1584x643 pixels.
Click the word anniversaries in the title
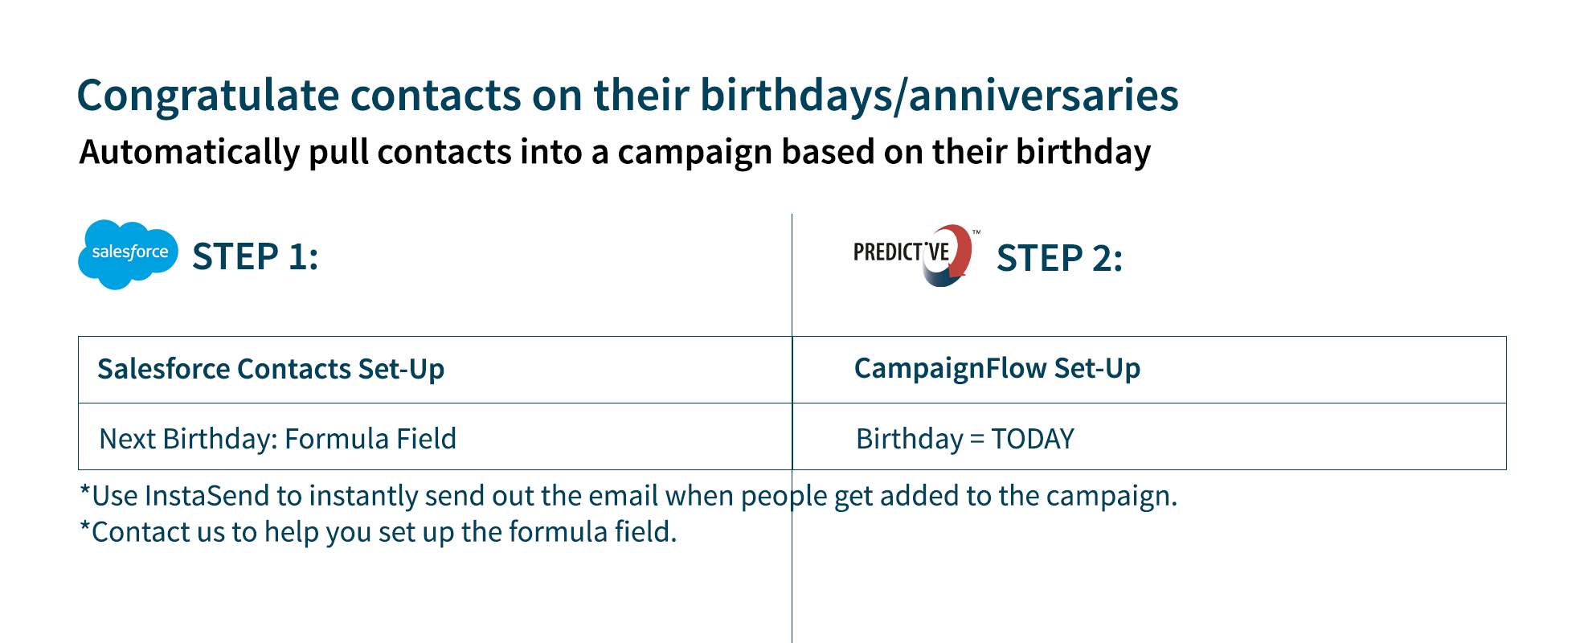pos(1043,96)
